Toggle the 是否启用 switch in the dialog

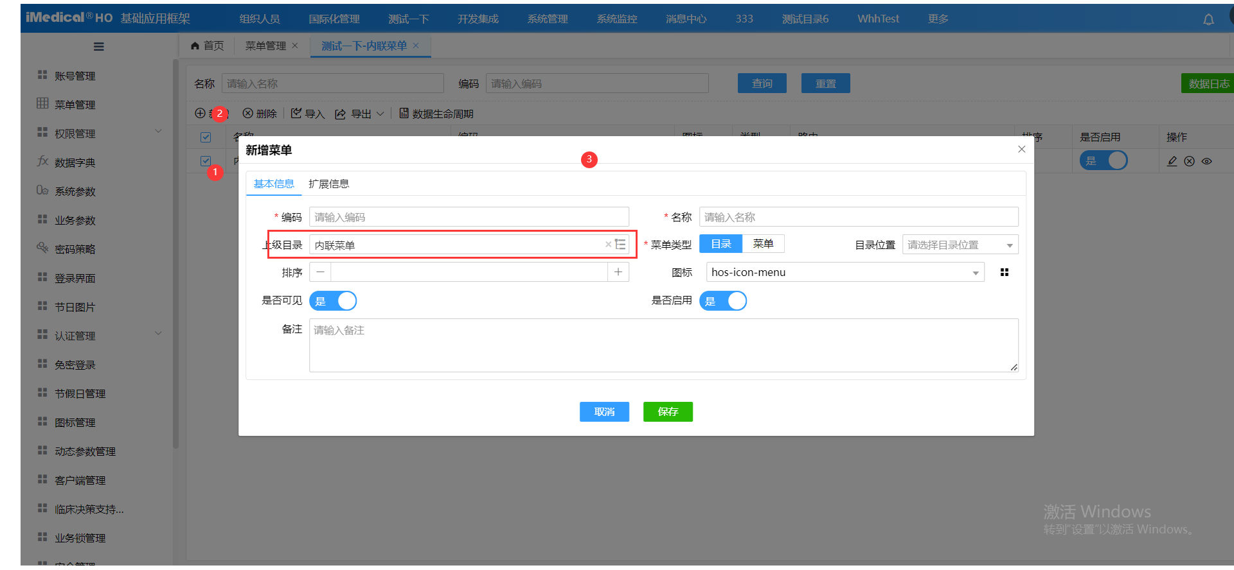coord(723,301)
